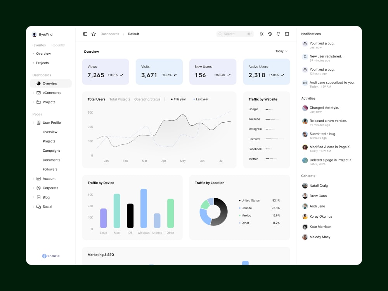
Task: Toggle United States legend in Traffic by Location
Action: click(x=249, y=201)
